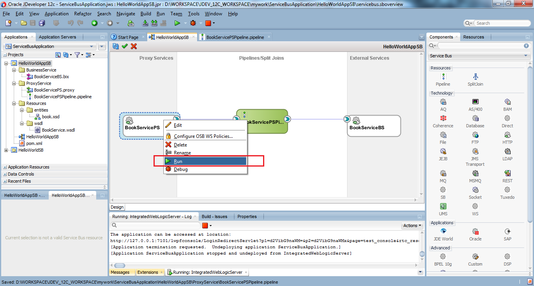Image resolution: width=534 pixels, height=286 pixels.
Task: Select the UMS adapter icon
Action: point(443,206)
